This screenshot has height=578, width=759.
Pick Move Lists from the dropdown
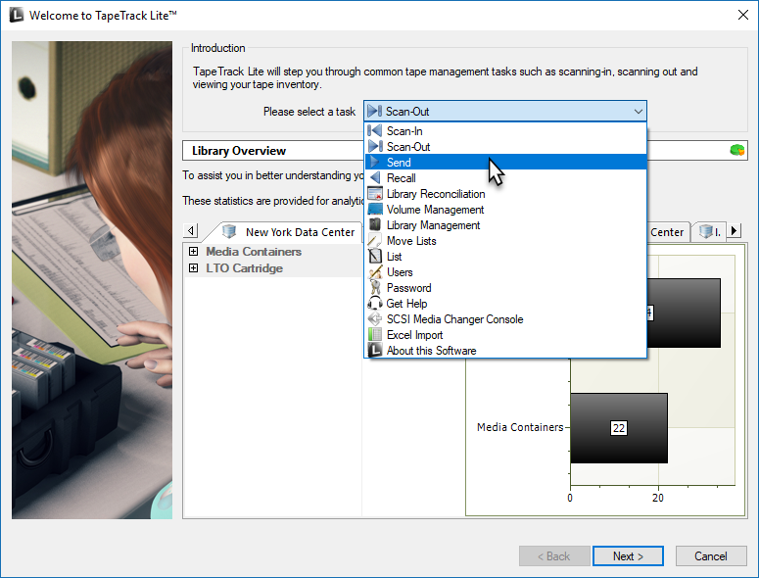tap(505, 241)
